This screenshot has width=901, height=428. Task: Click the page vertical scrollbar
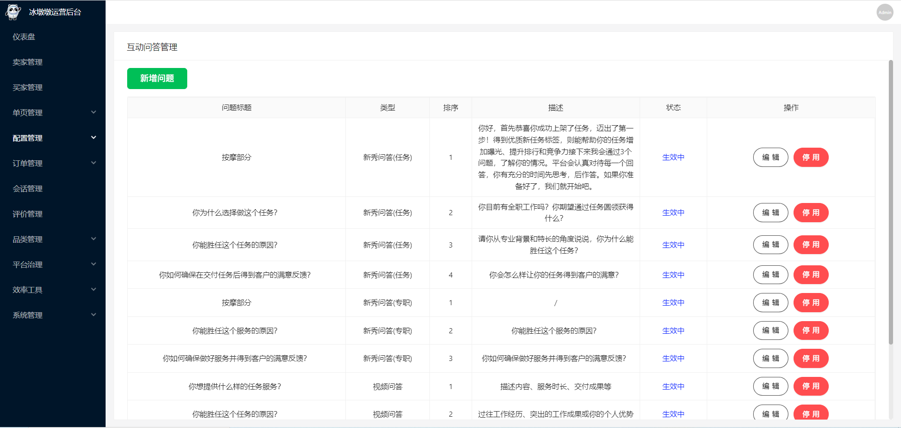891,203
